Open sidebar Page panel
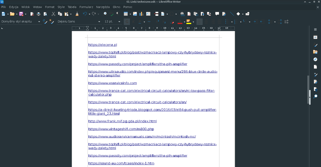The image size is (321, 167). click(315, 67)
